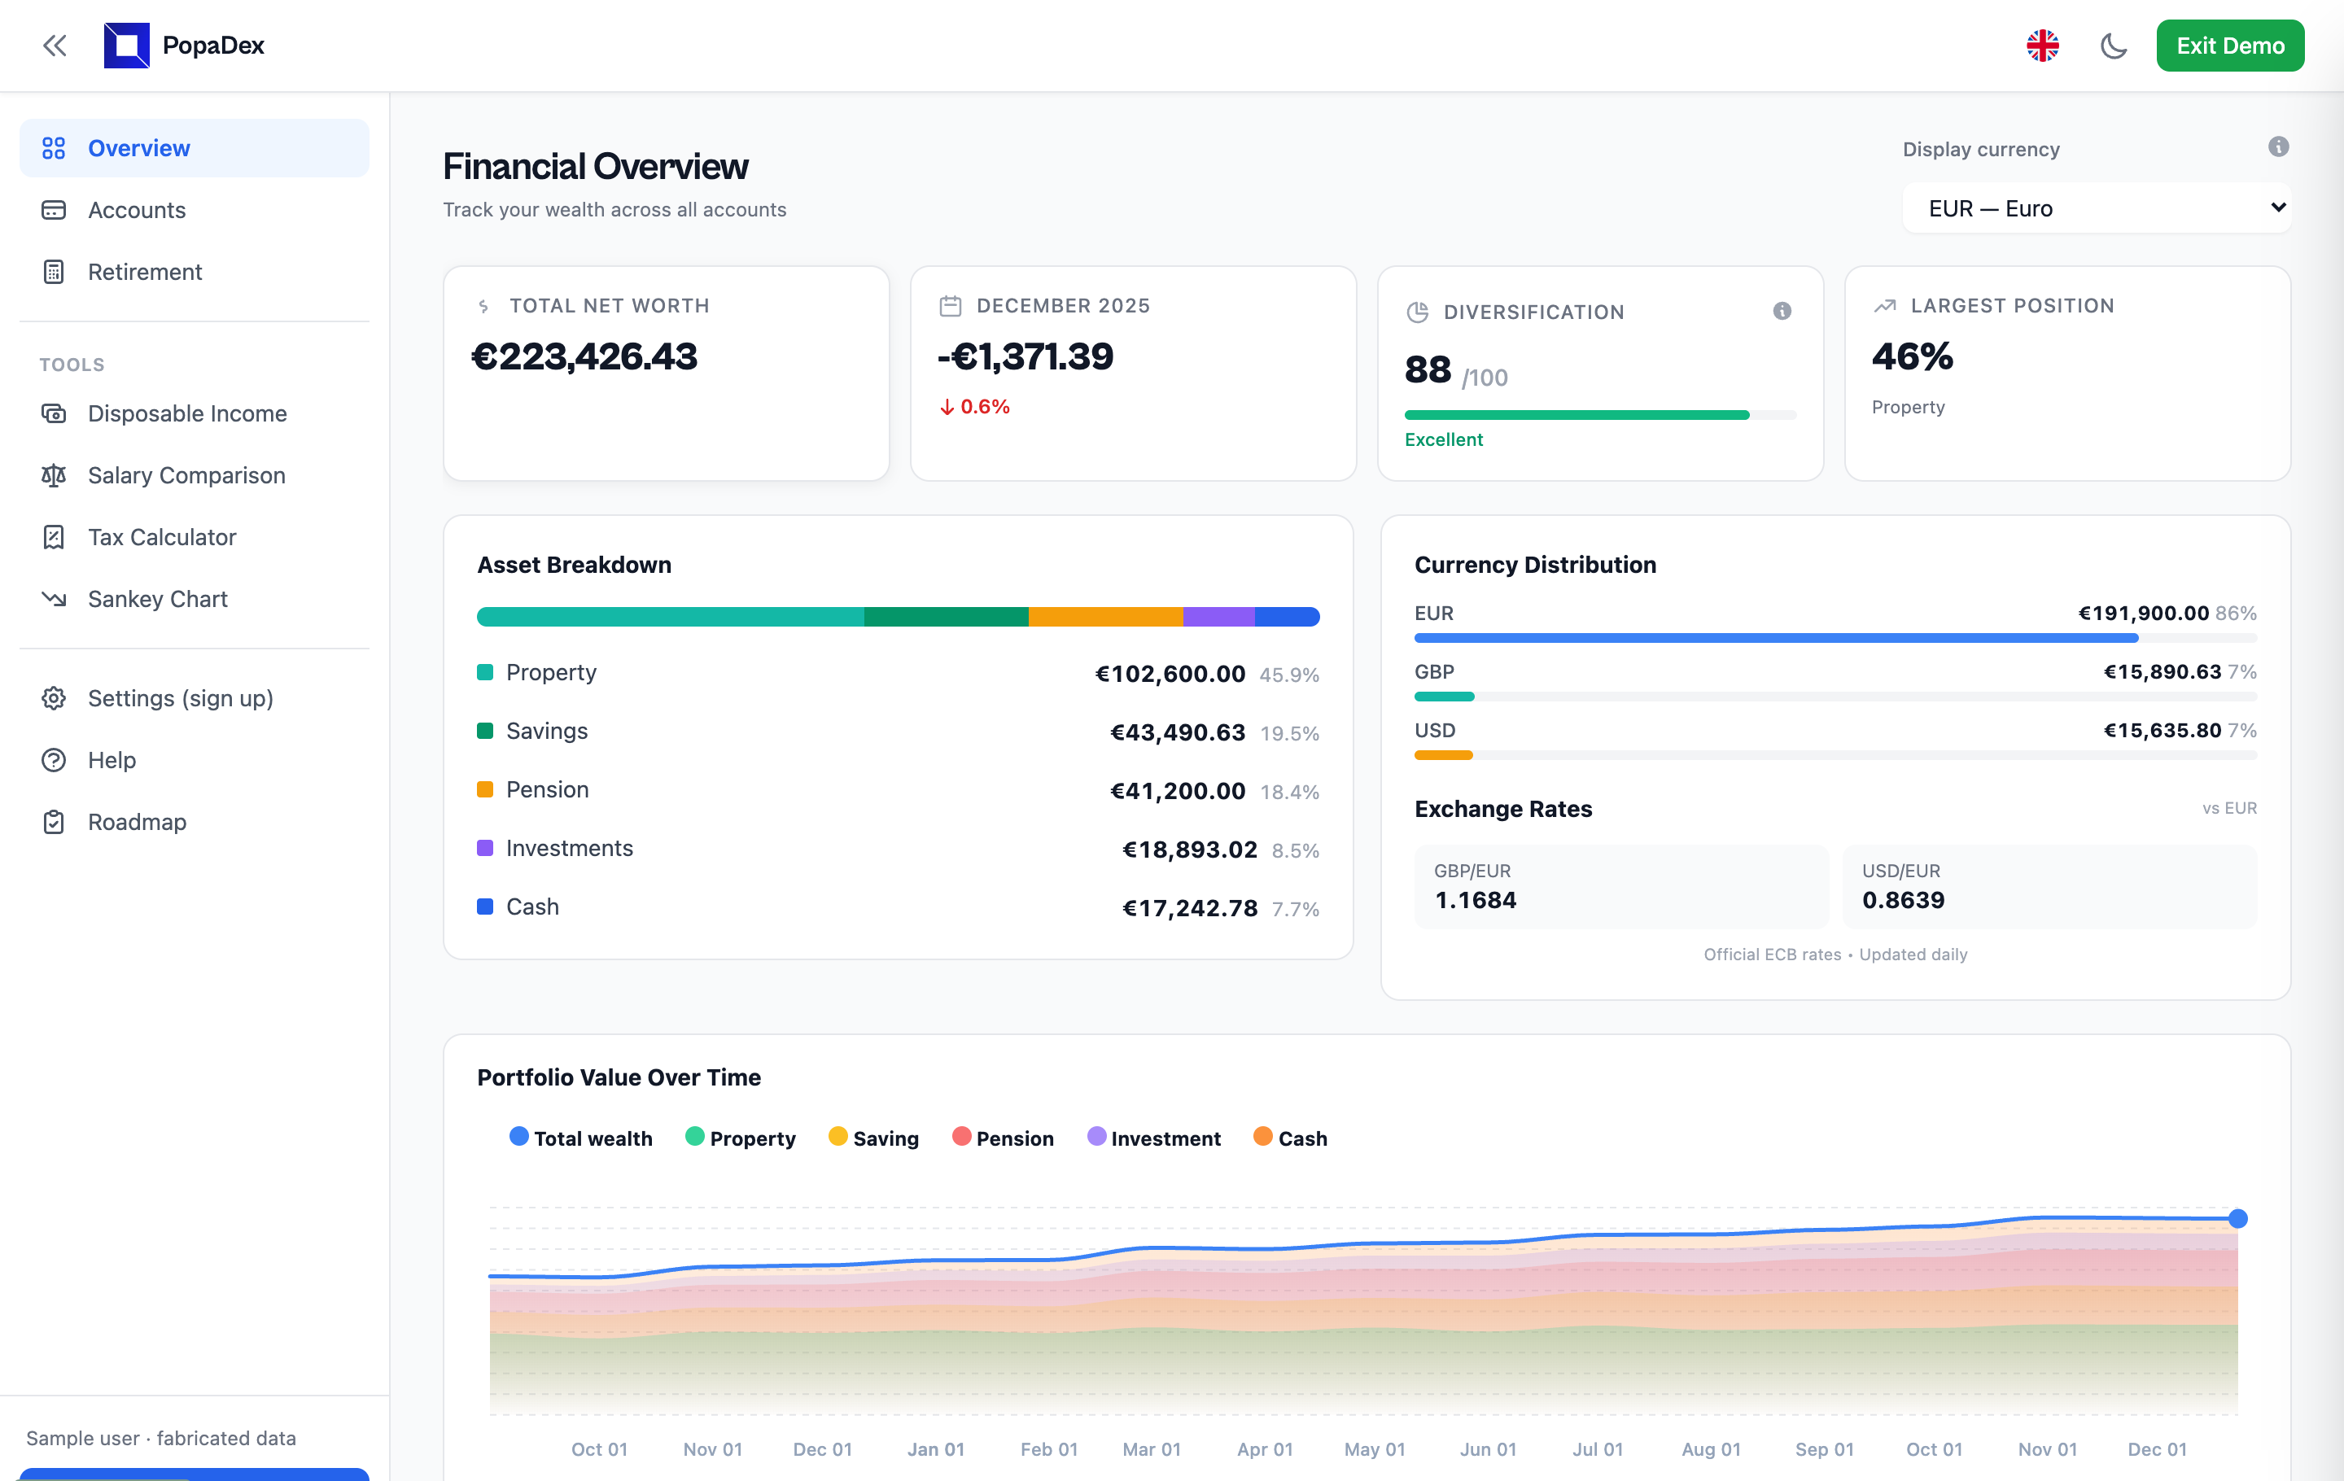The image size is (2344, 1481).
Task: Click the USD/EUR exchange rate card
Action: coord(2049,886)
